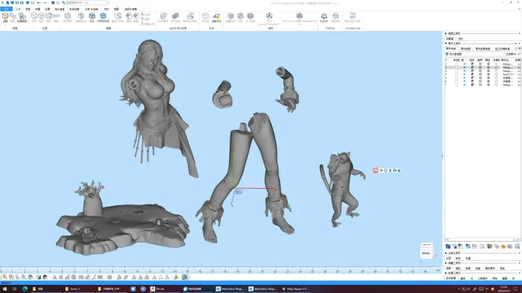Click the highlighted blue cube ribbon icon

click(103, 17)
